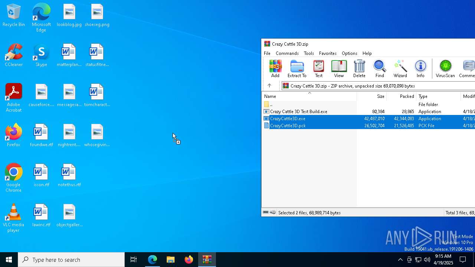Show hidden system tray icons

point(400,260)
